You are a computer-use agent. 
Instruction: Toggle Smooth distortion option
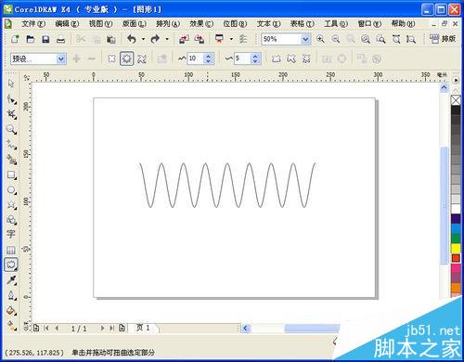click(291, 58)
